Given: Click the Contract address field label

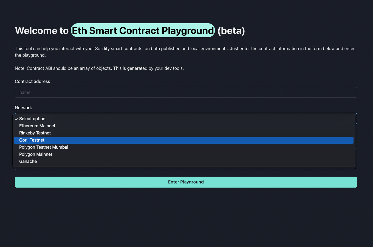Looking at the screenshot, I should [x=32, y=81].
